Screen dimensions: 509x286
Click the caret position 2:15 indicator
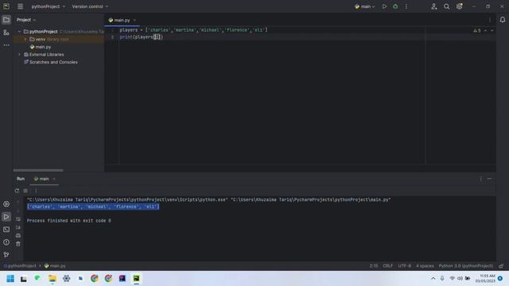coord(374,265)
